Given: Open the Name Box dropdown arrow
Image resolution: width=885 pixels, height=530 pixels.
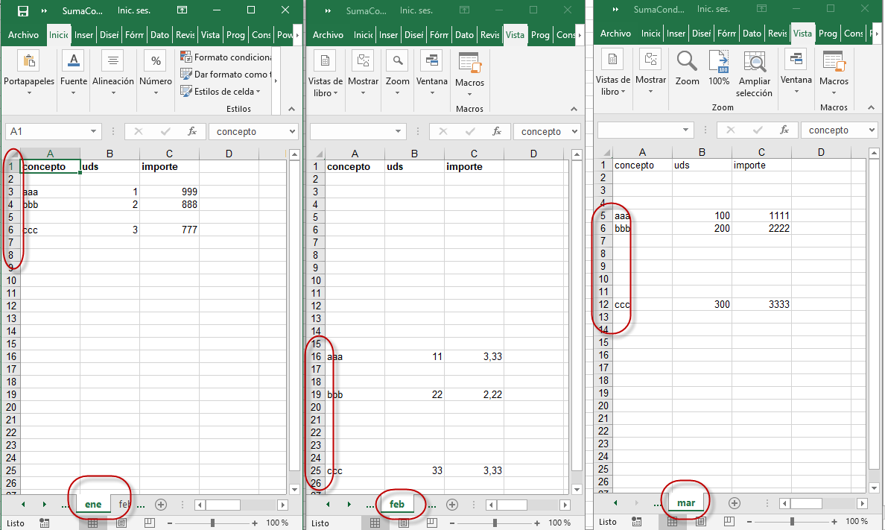Looking at the screenshot, I should (95, 130).
